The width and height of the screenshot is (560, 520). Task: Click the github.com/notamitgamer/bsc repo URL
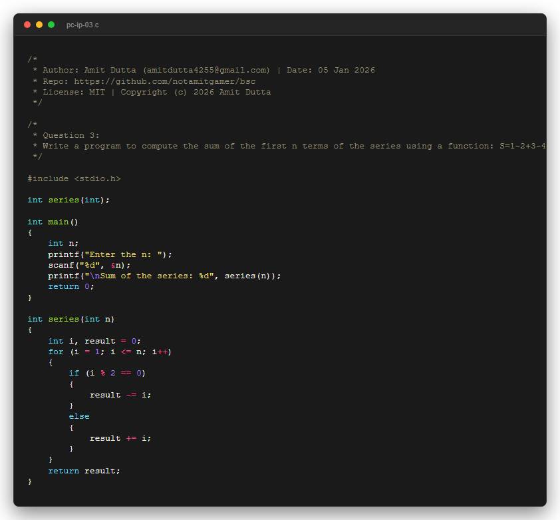(165, 81)
